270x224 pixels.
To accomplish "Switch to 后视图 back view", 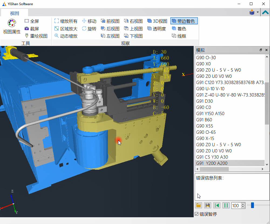I will 110,28.
